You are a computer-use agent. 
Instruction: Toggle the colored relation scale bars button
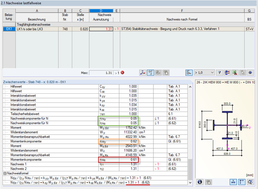(189, 73)
